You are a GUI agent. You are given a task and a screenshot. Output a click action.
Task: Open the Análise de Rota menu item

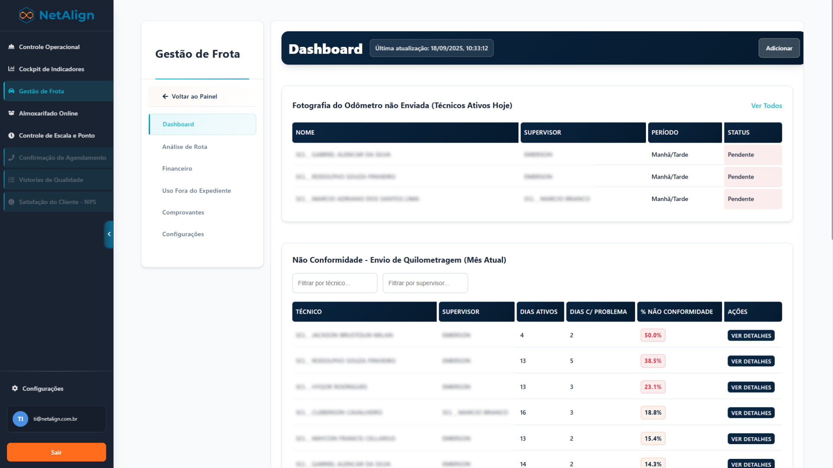click(x=184, y=147)
